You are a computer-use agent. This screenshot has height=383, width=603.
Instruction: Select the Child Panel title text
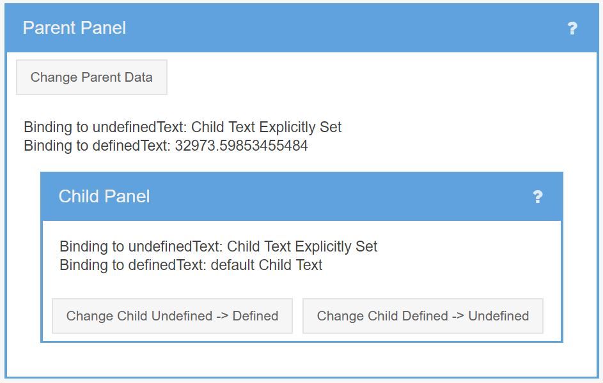(104, 197)
